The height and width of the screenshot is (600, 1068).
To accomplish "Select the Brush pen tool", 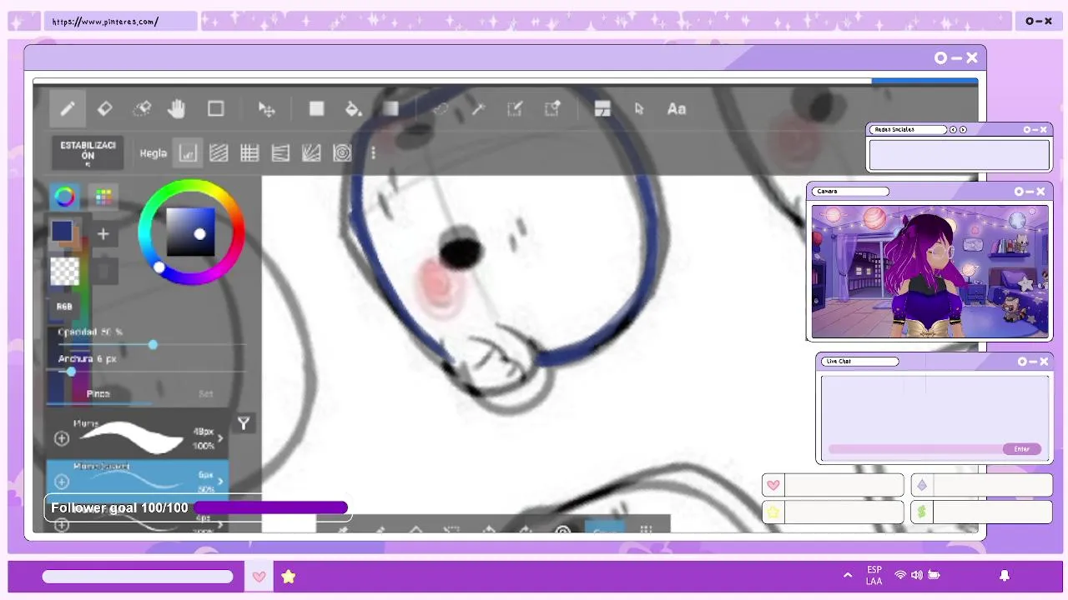I will (x=68, y=108).
